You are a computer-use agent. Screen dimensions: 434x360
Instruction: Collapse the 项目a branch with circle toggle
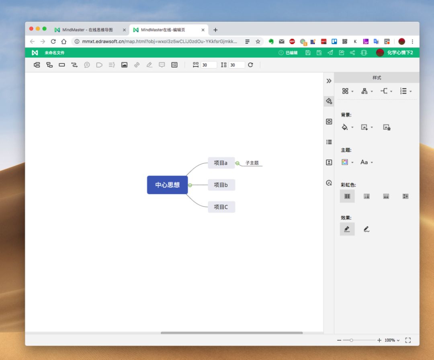[237, 163]
